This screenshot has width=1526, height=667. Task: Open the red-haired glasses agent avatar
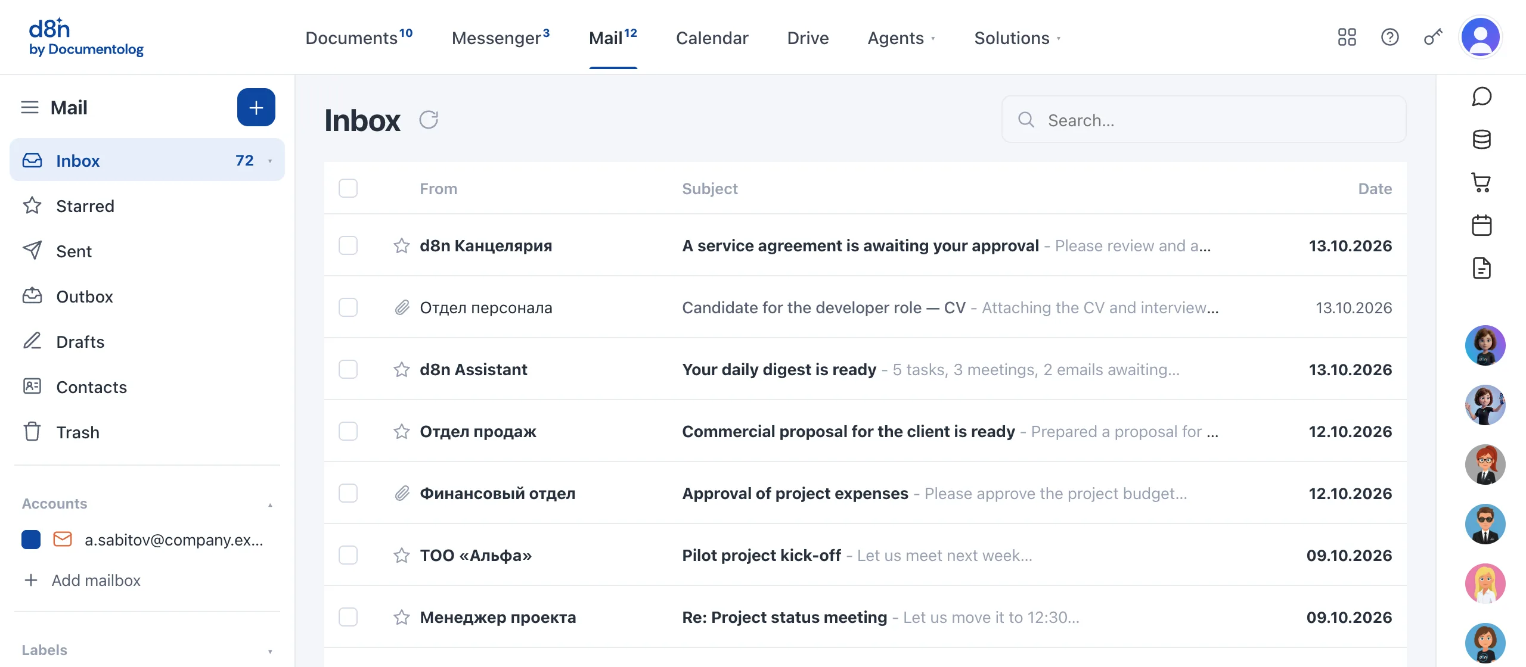click(1485, 465)
